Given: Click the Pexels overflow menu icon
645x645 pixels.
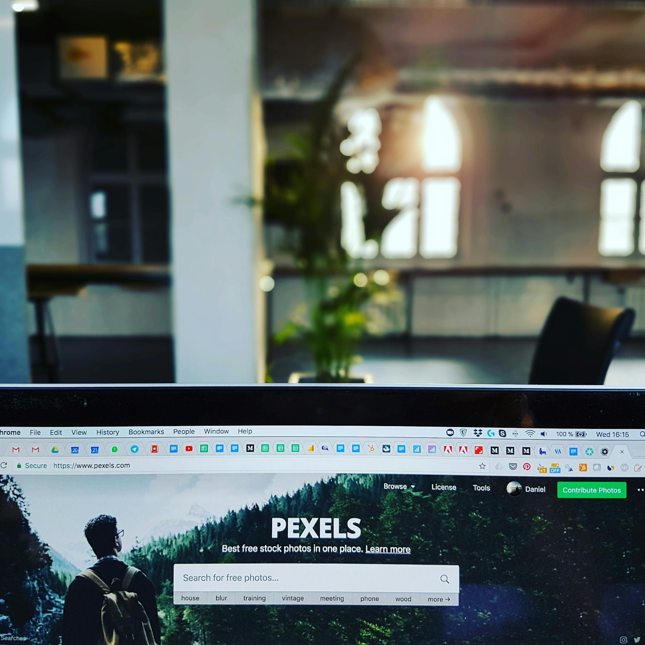Looking at the screenshot, I should pos(639,490).
